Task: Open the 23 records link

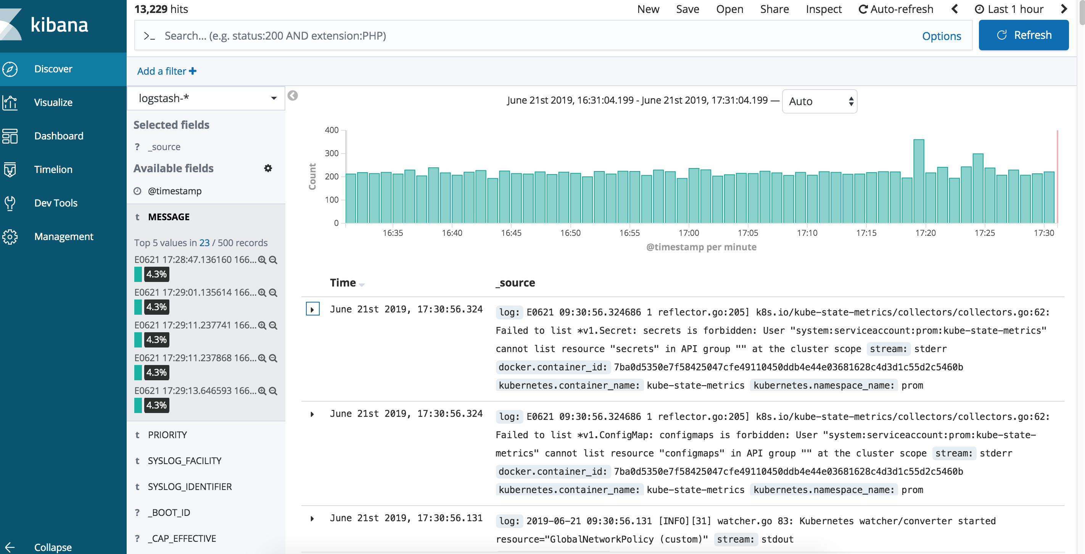Action: [204, 243]
